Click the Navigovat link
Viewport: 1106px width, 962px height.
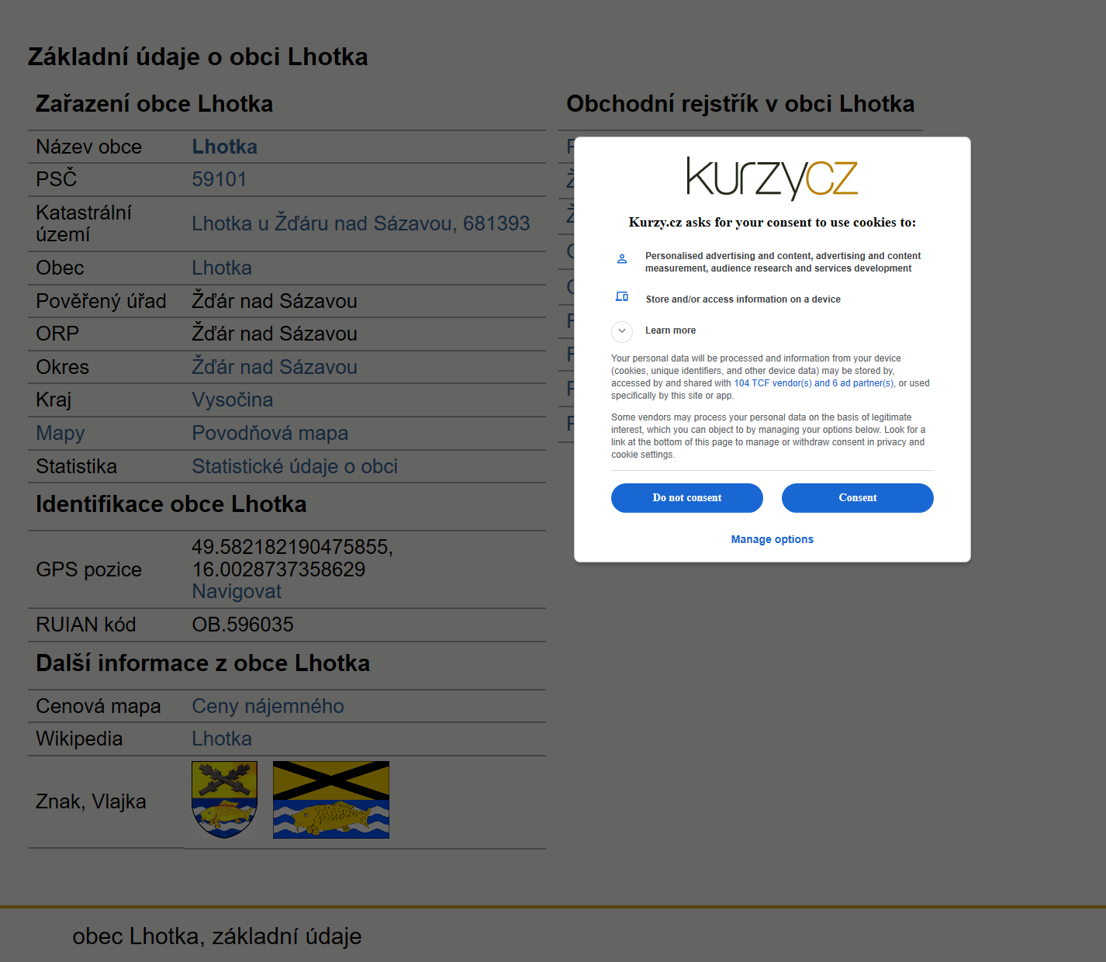[x=237, y=591]
